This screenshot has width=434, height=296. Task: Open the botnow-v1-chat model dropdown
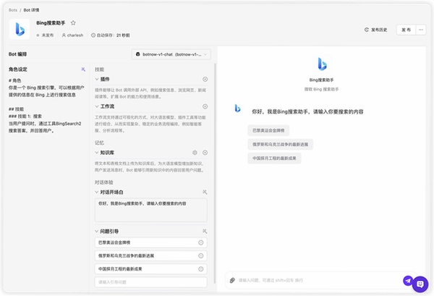click(x=171, y=54)
